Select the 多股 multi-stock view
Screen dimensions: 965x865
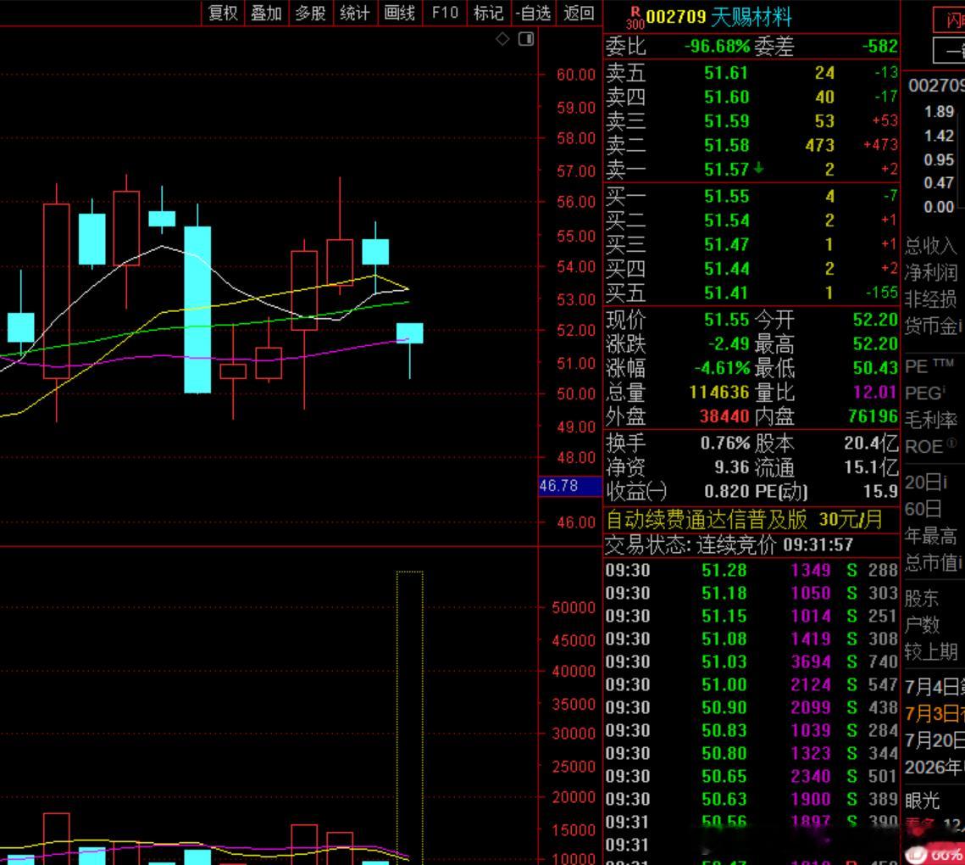(x=311, y=13)
